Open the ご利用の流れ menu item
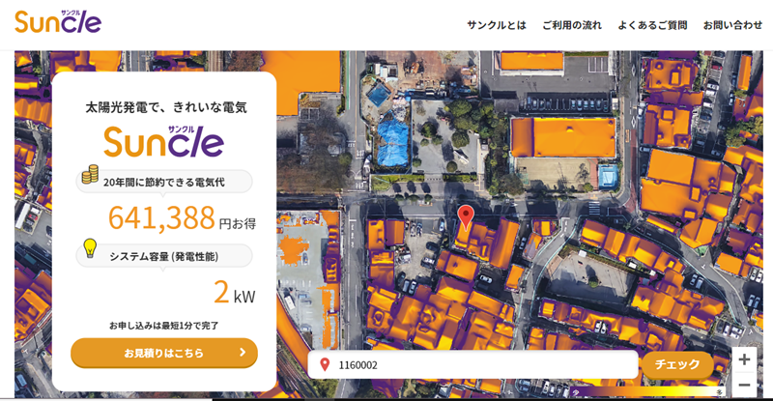The height and width of the screenshot is (401, 773). tap(572, 25)
